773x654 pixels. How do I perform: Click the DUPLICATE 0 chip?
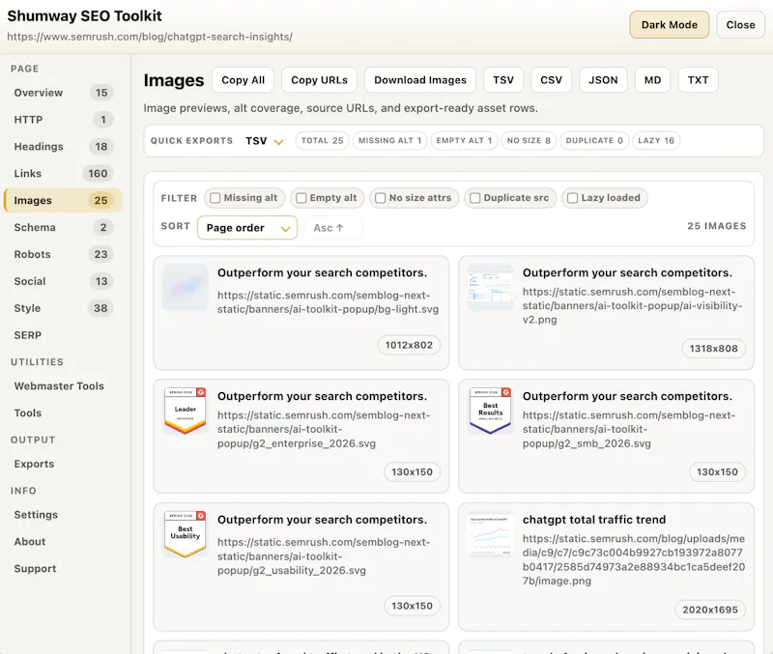pos(594,140)
